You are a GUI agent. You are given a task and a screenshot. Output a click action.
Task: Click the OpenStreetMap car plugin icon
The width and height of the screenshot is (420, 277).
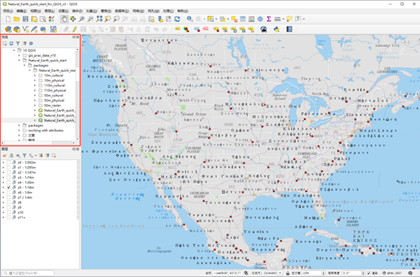264,30
